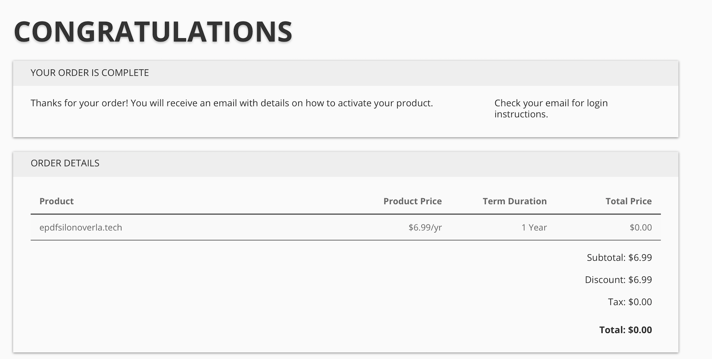
Task: Click the Product Price column header
Action: (412, 201)
